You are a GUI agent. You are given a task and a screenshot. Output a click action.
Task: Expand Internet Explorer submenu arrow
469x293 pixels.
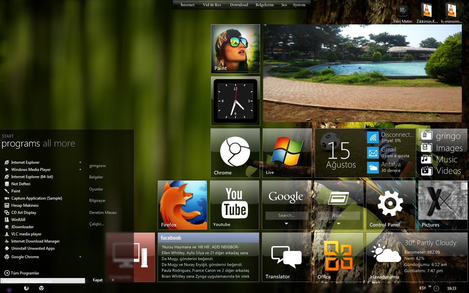point(80,162)
